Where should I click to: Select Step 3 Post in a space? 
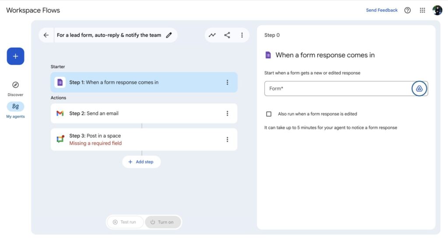pyautogui.click(x=144, y=139)
